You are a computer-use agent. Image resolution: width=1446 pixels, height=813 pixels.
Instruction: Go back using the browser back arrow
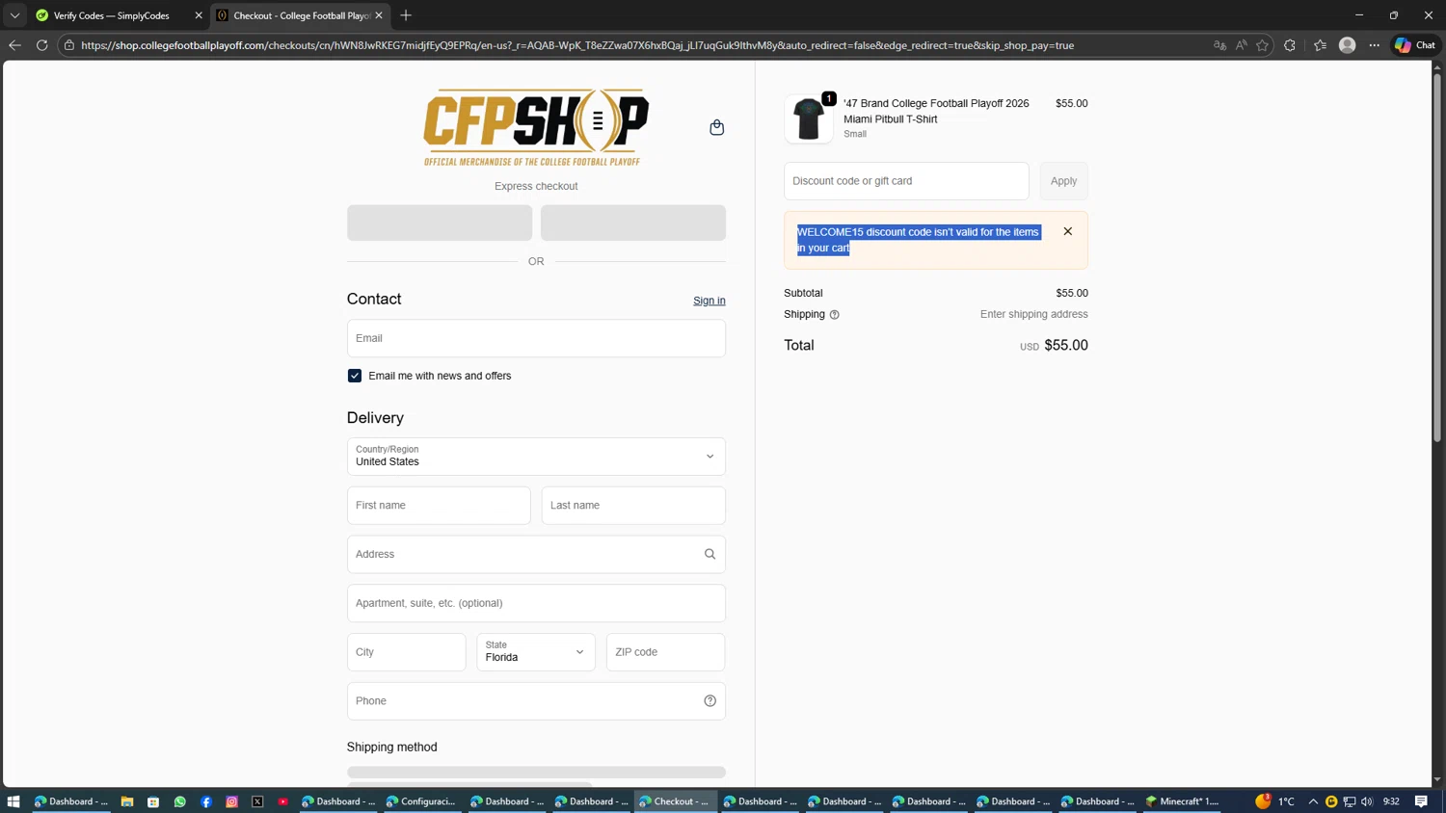14,45
